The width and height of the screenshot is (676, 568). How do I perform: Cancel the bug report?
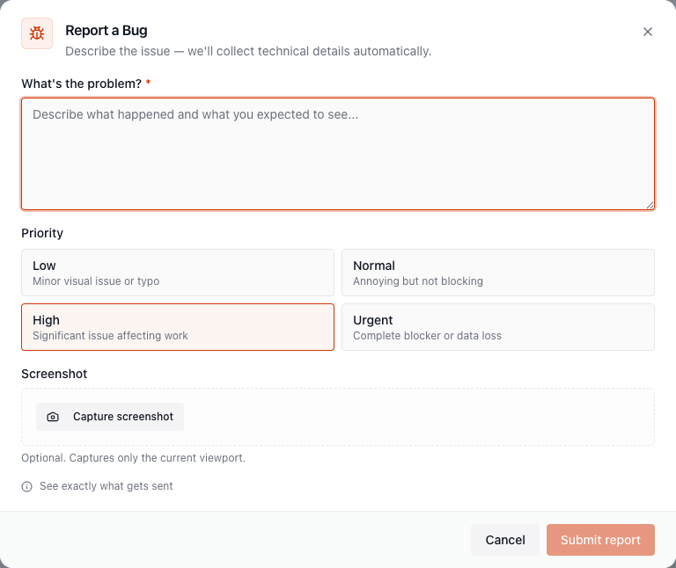point(505,540)
